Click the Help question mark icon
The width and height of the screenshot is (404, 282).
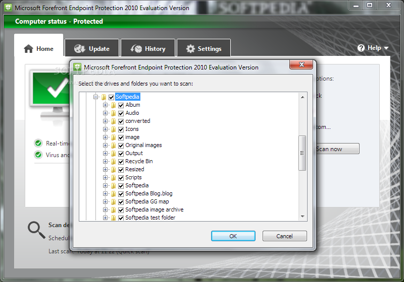pos(361,48)
